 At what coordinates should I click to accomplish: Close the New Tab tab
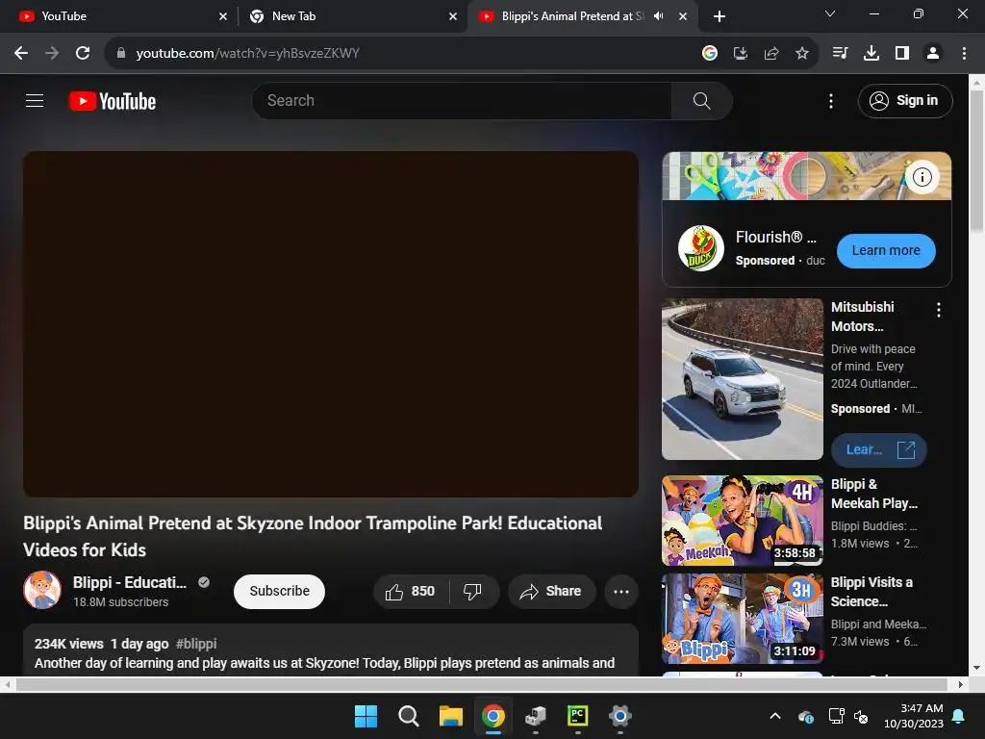pyautogui.click(x=453, y=16)
